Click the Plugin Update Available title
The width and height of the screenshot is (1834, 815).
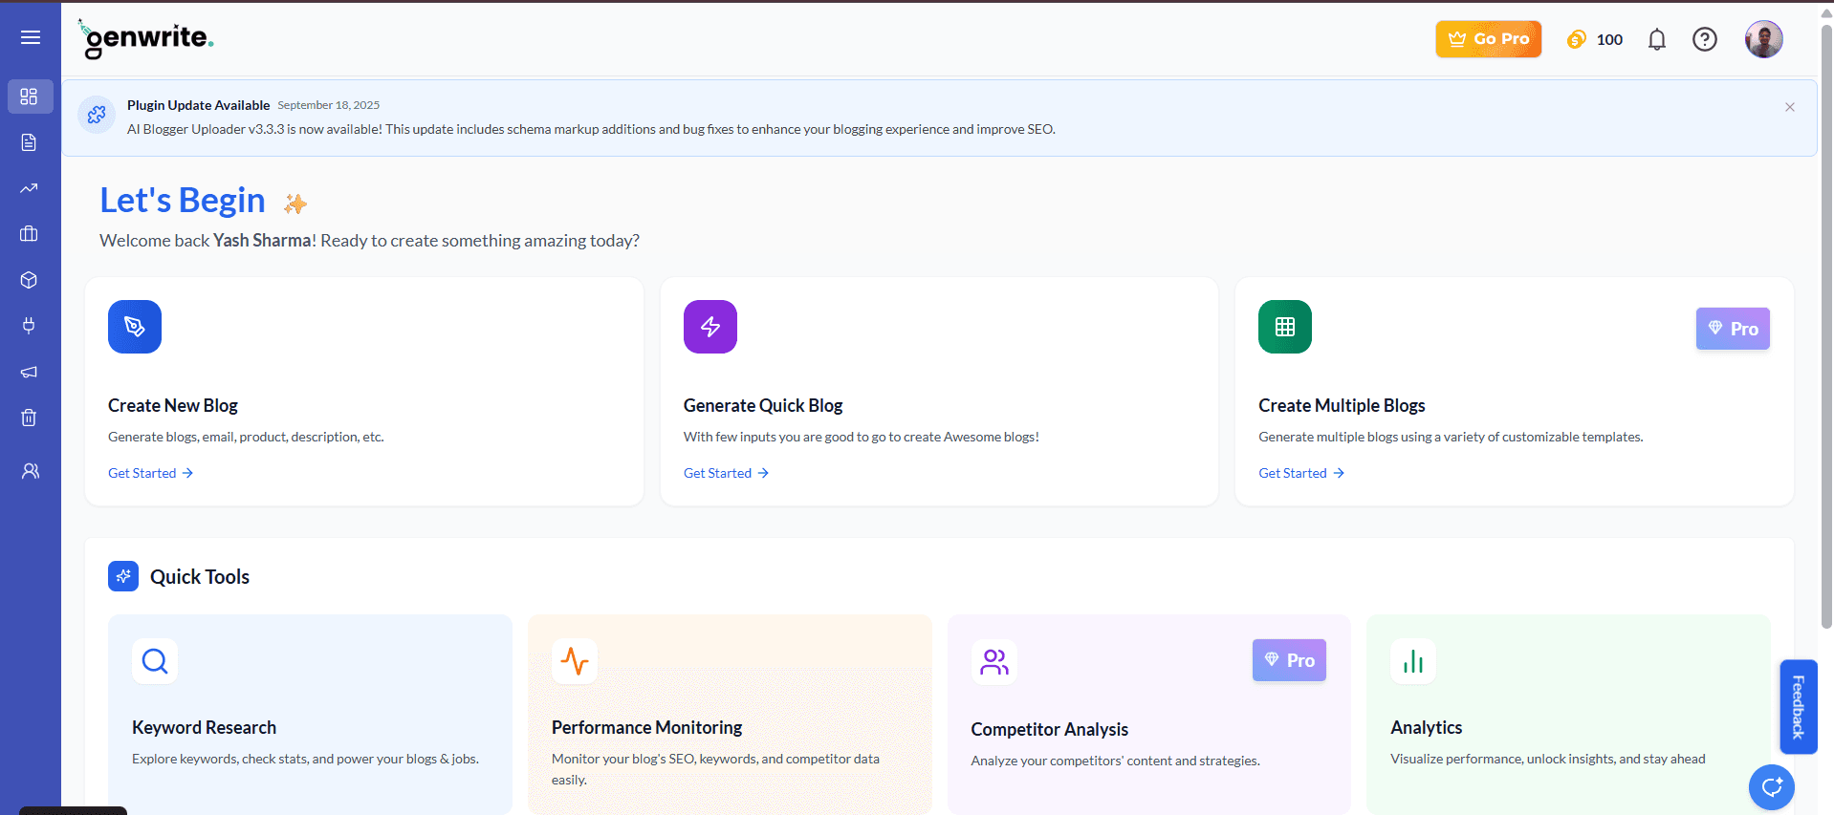199,105
